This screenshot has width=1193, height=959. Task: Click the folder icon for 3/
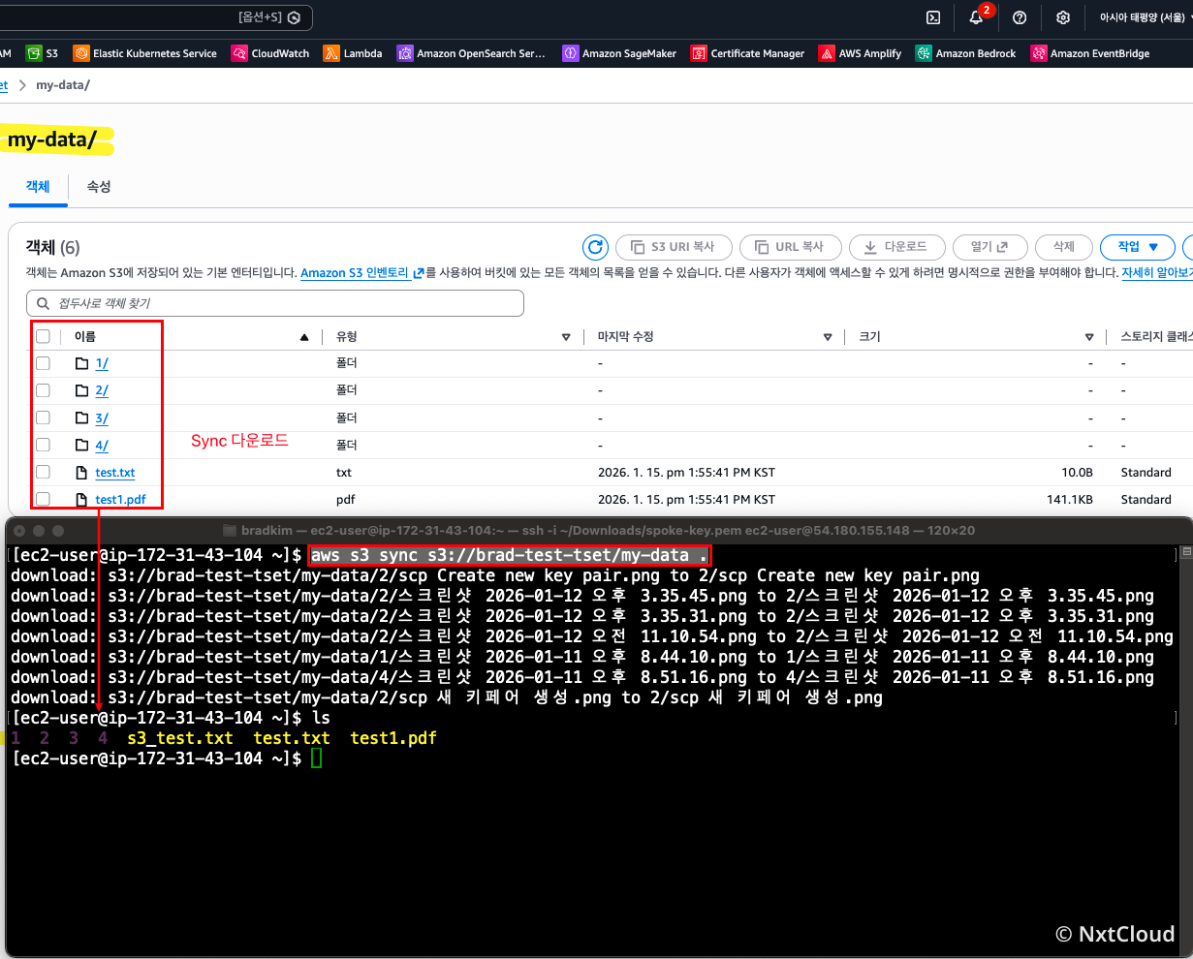coord(82,418)
